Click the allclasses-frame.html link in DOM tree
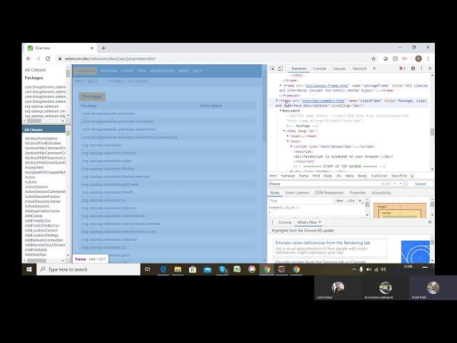Image resolution: width=457 pixels, height=343 pixels. [x=327, y=86]
